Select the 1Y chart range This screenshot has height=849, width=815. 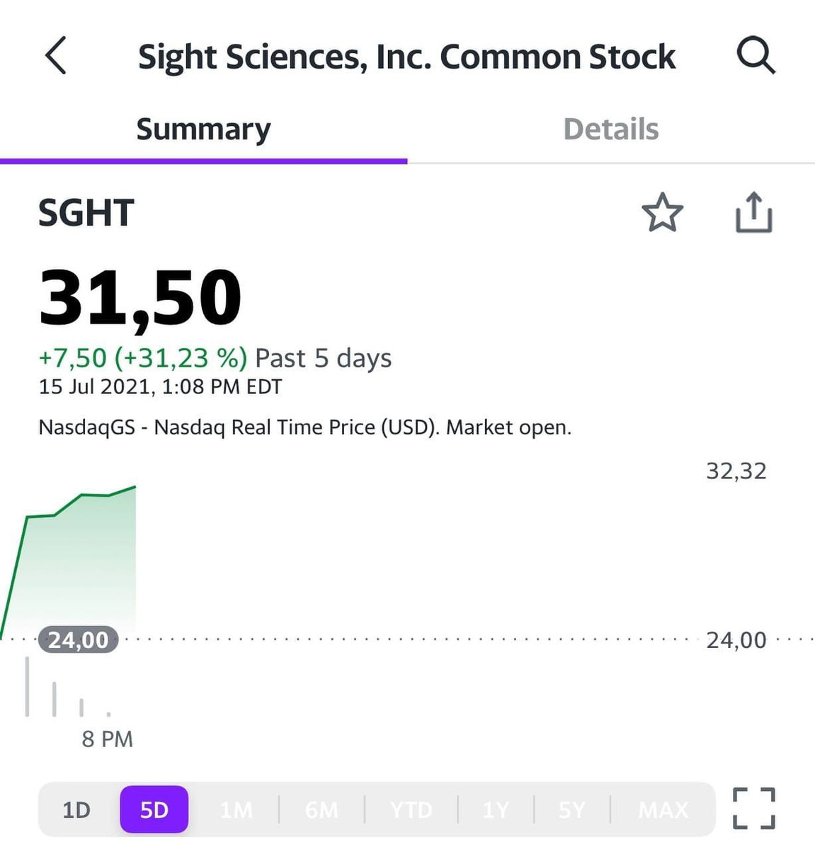(496, 809)
